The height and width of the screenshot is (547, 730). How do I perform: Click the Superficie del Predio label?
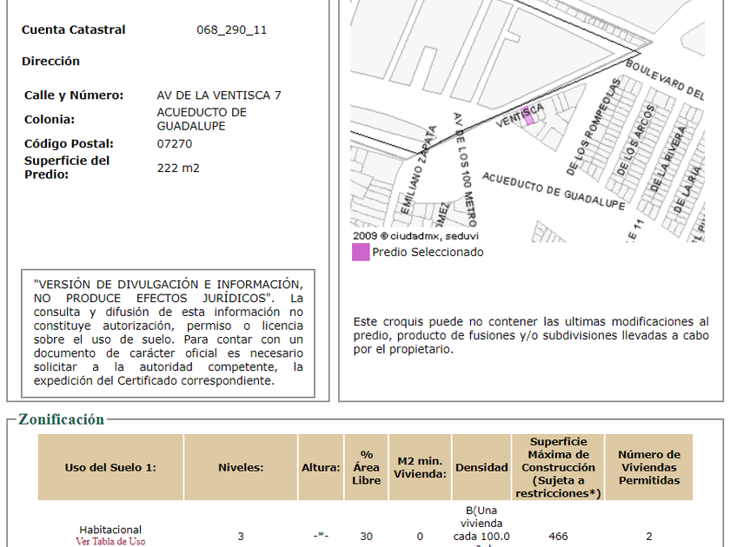[67, 168]
